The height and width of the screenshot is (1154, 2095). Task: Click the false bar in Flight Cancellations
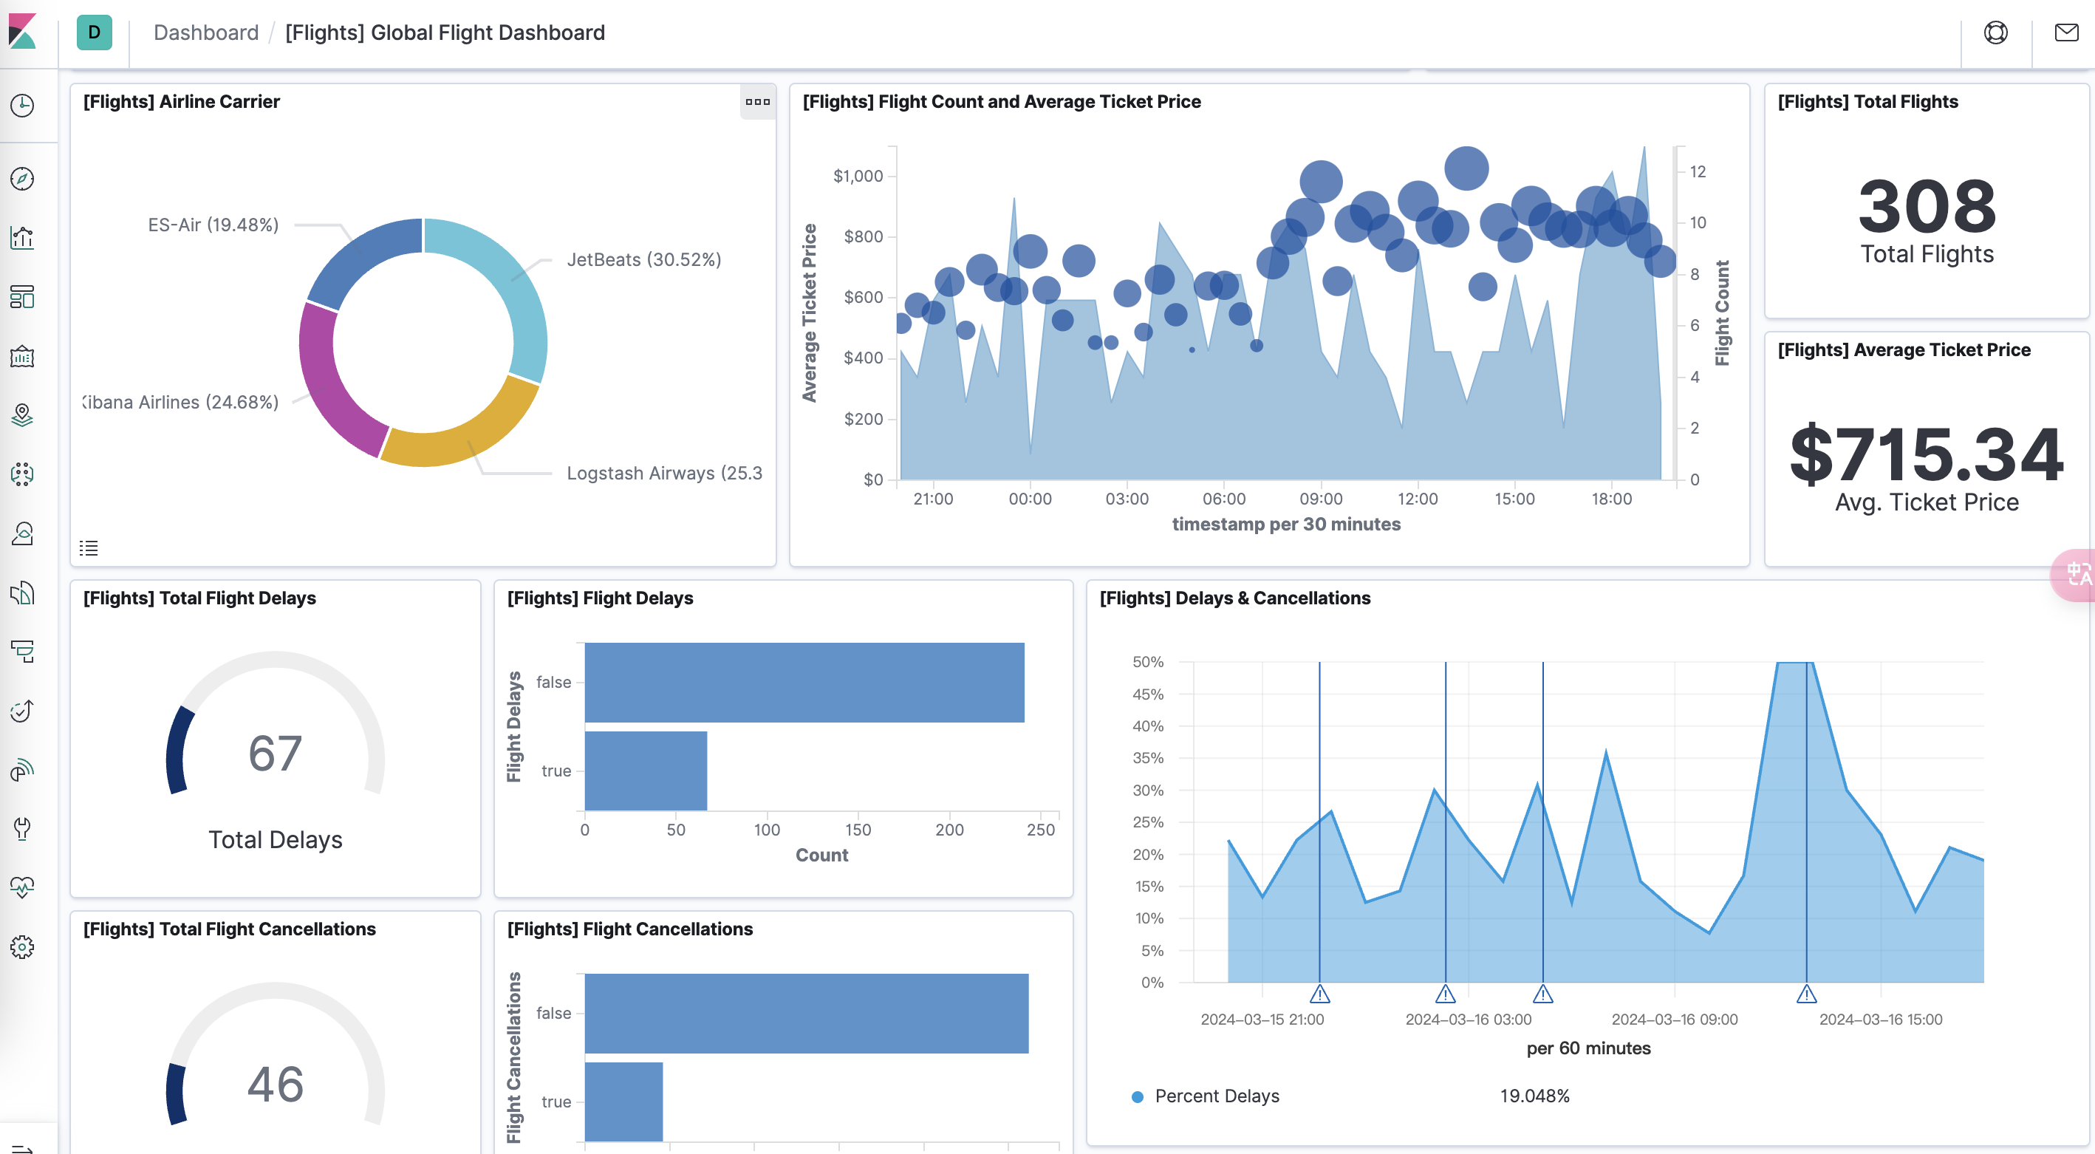pyautogui.click(x=807, y=1014)
